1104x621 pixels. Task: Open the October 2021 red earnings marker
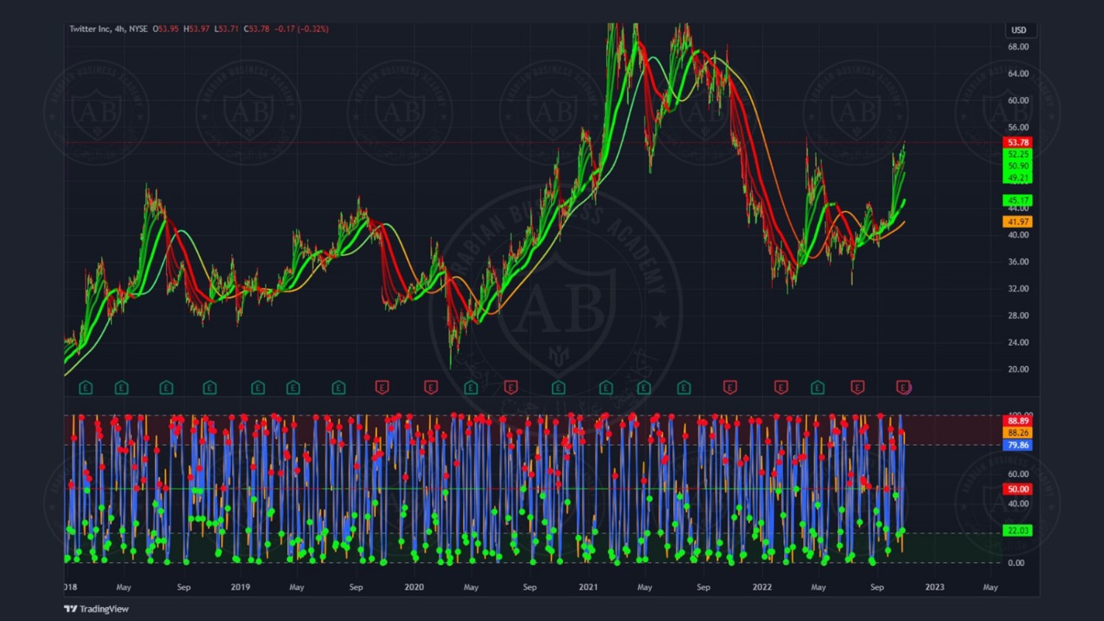point(730,387)
